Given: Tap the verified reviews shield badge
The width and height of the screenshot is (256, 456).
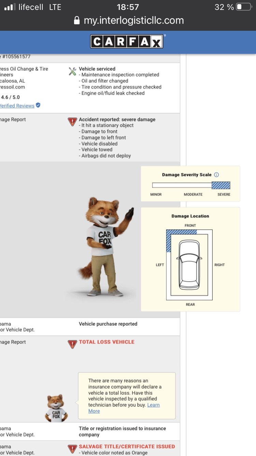Looking at the screenshot, I should (38, 105).
